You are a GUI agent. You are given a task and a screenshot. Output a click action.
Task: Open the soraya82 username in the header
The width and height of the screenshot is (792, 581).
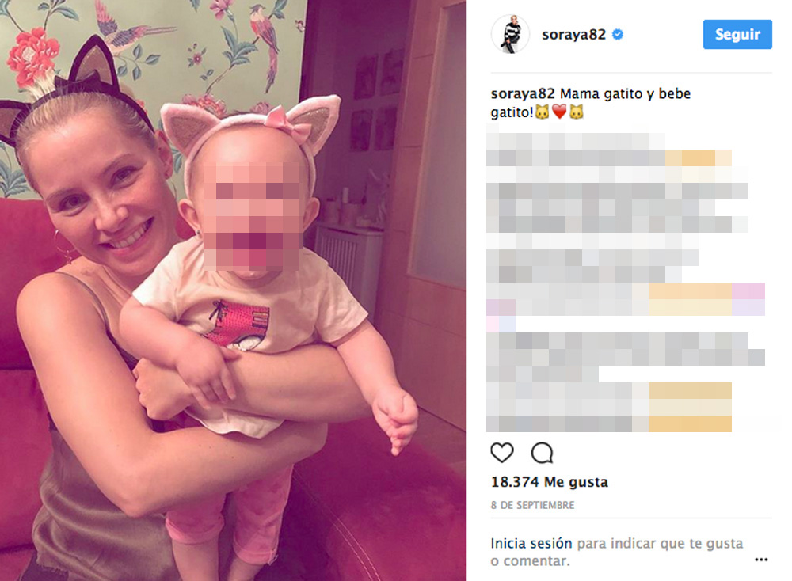(x=573, y=34)
